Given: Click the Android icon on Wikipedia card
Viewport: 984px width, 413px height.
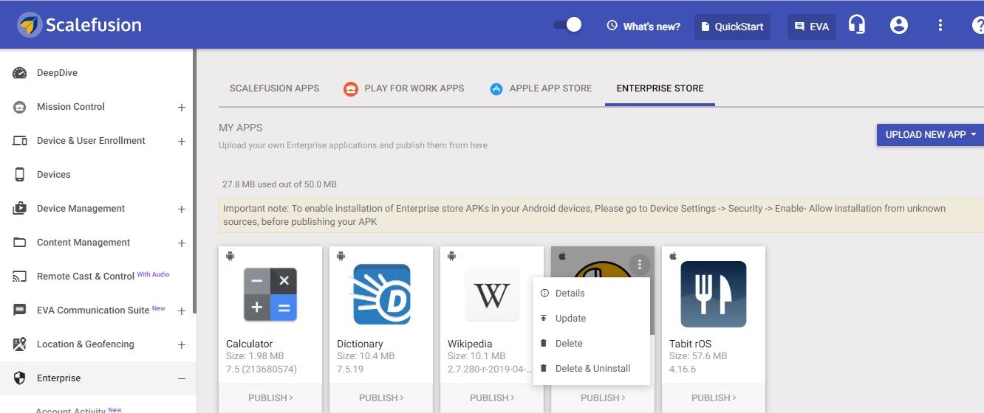Looking at the screenshot, I should pyautogui.click(x=451, y=256).
